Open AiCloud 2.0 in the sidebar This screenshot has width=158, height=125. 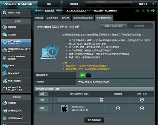(16, 88)
